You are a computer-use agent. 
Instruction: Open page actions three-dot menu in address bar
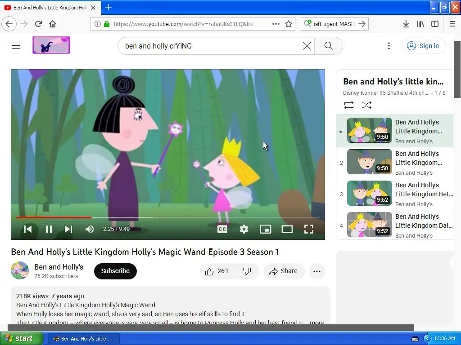click(276, 24)
